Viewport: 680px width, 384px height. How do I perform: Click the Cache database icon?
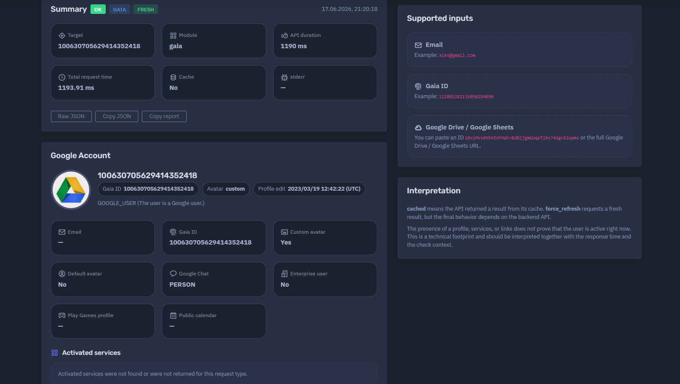click(173, 77)
